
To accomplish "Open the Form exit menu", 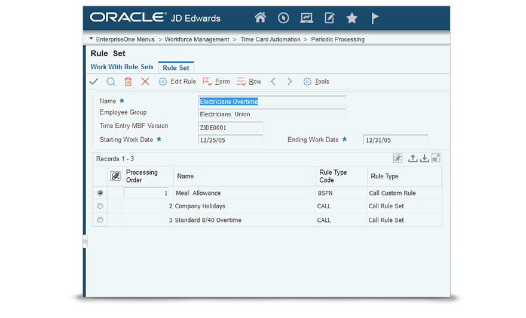I will pos(216,81).
